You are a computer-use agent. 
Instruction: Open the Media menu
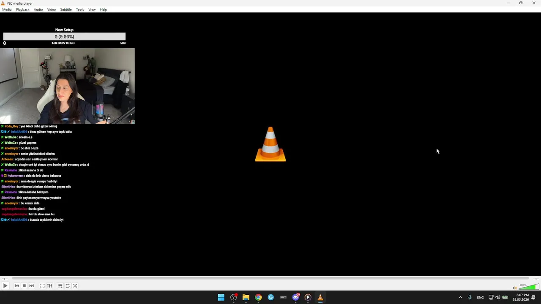[7, 9]
